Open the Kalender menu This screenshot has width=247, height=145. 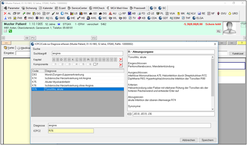coord(46,8)
